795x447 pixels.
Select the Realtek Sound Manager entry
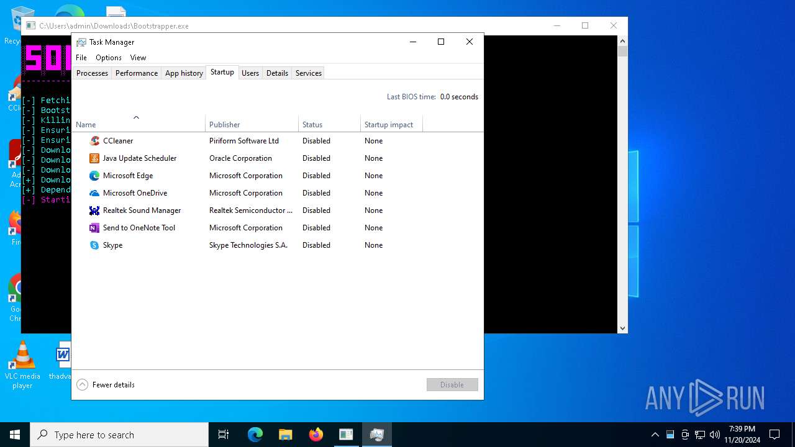pyautogui.click(x=142, y=210)
